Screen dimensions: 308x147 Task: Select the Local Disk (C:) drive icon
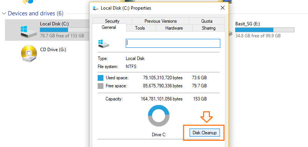pos(29,32)
